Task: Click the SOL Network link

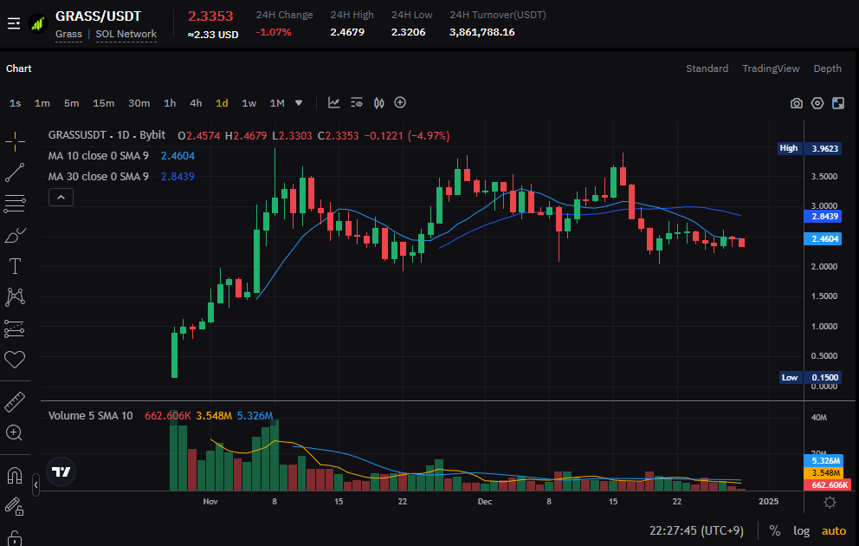Action: point(126,34)
